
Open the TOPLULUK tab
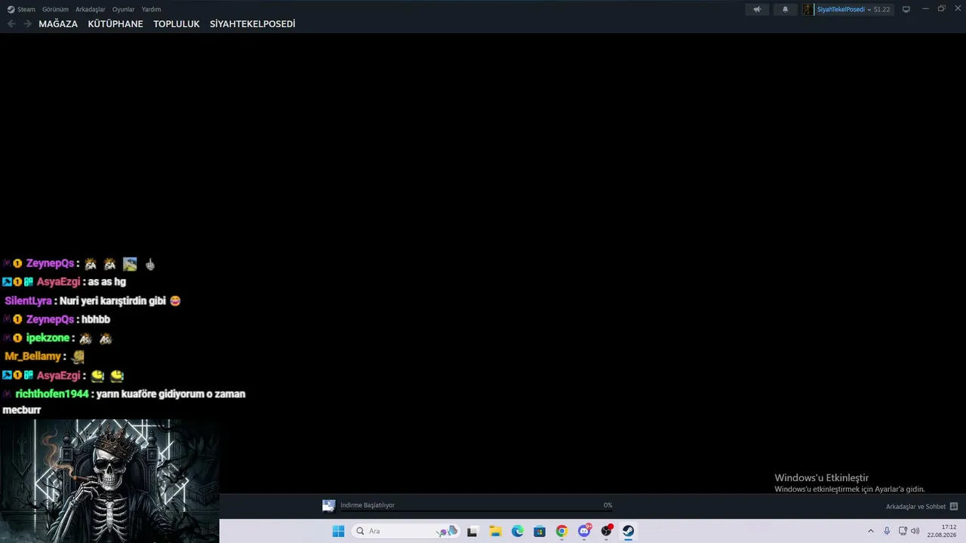pyautogui.click(x=177, y=24)
